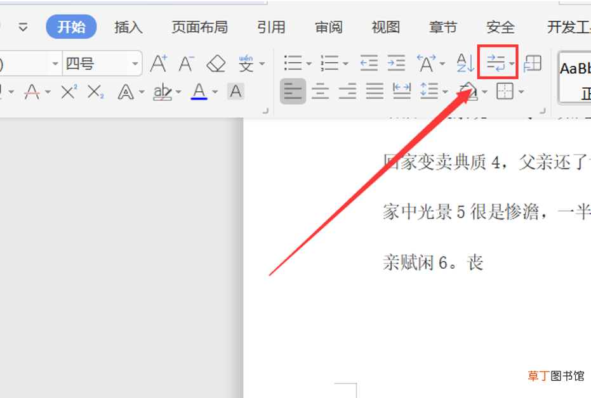
Task: Expand the paragraph marks dropdown arrow
Action: pyautogui.click(x=512, y=63)
